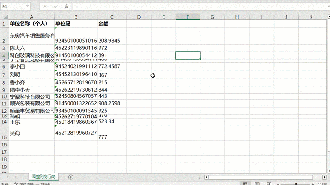Open the Name Box dropdown arrow
Image resolution: width=330 pixels, height=185 pixels.
(x=27, y=6)
